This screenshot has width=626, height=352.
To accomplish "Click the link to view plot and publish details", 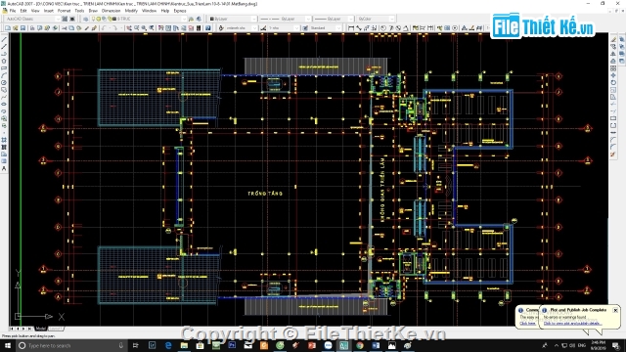I will click(572, 324).
